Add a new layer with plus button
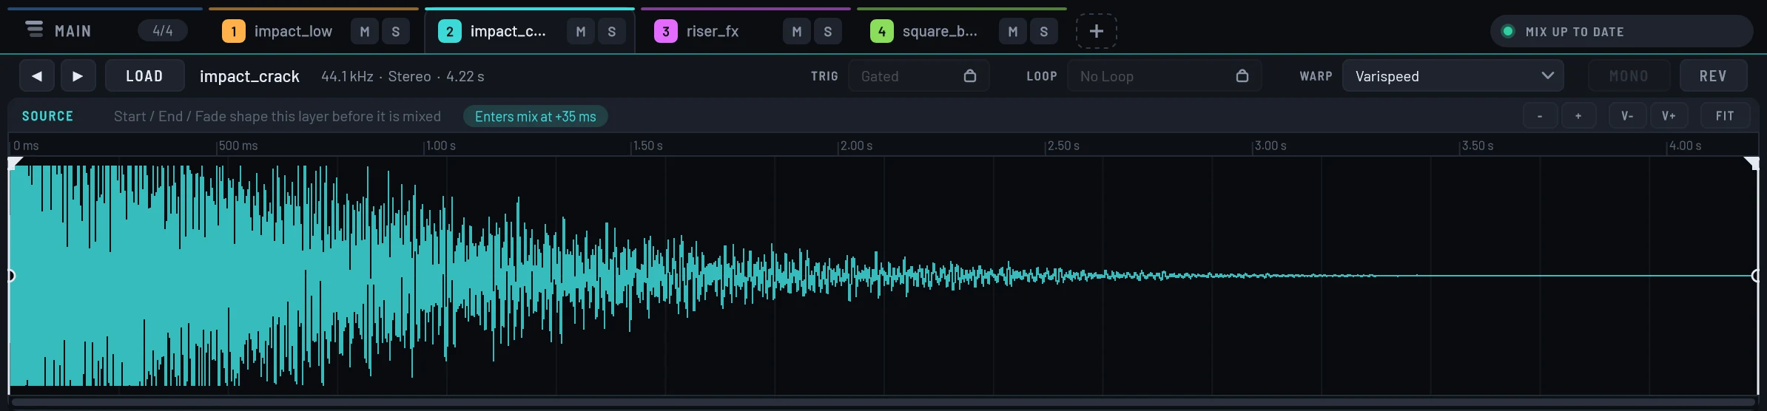 [1097, 31]
